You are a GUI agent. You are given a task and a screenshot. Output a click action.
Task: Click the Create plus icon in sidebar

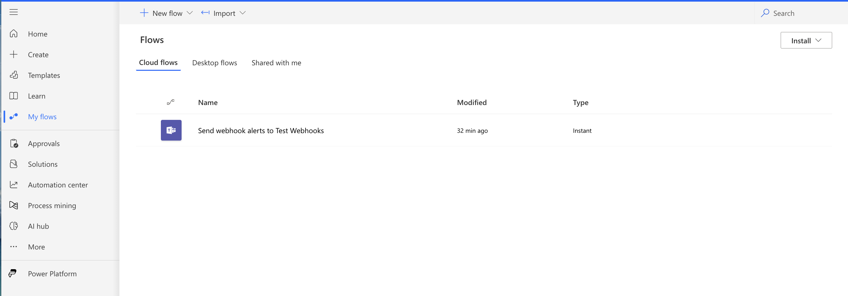click(14, 55)
